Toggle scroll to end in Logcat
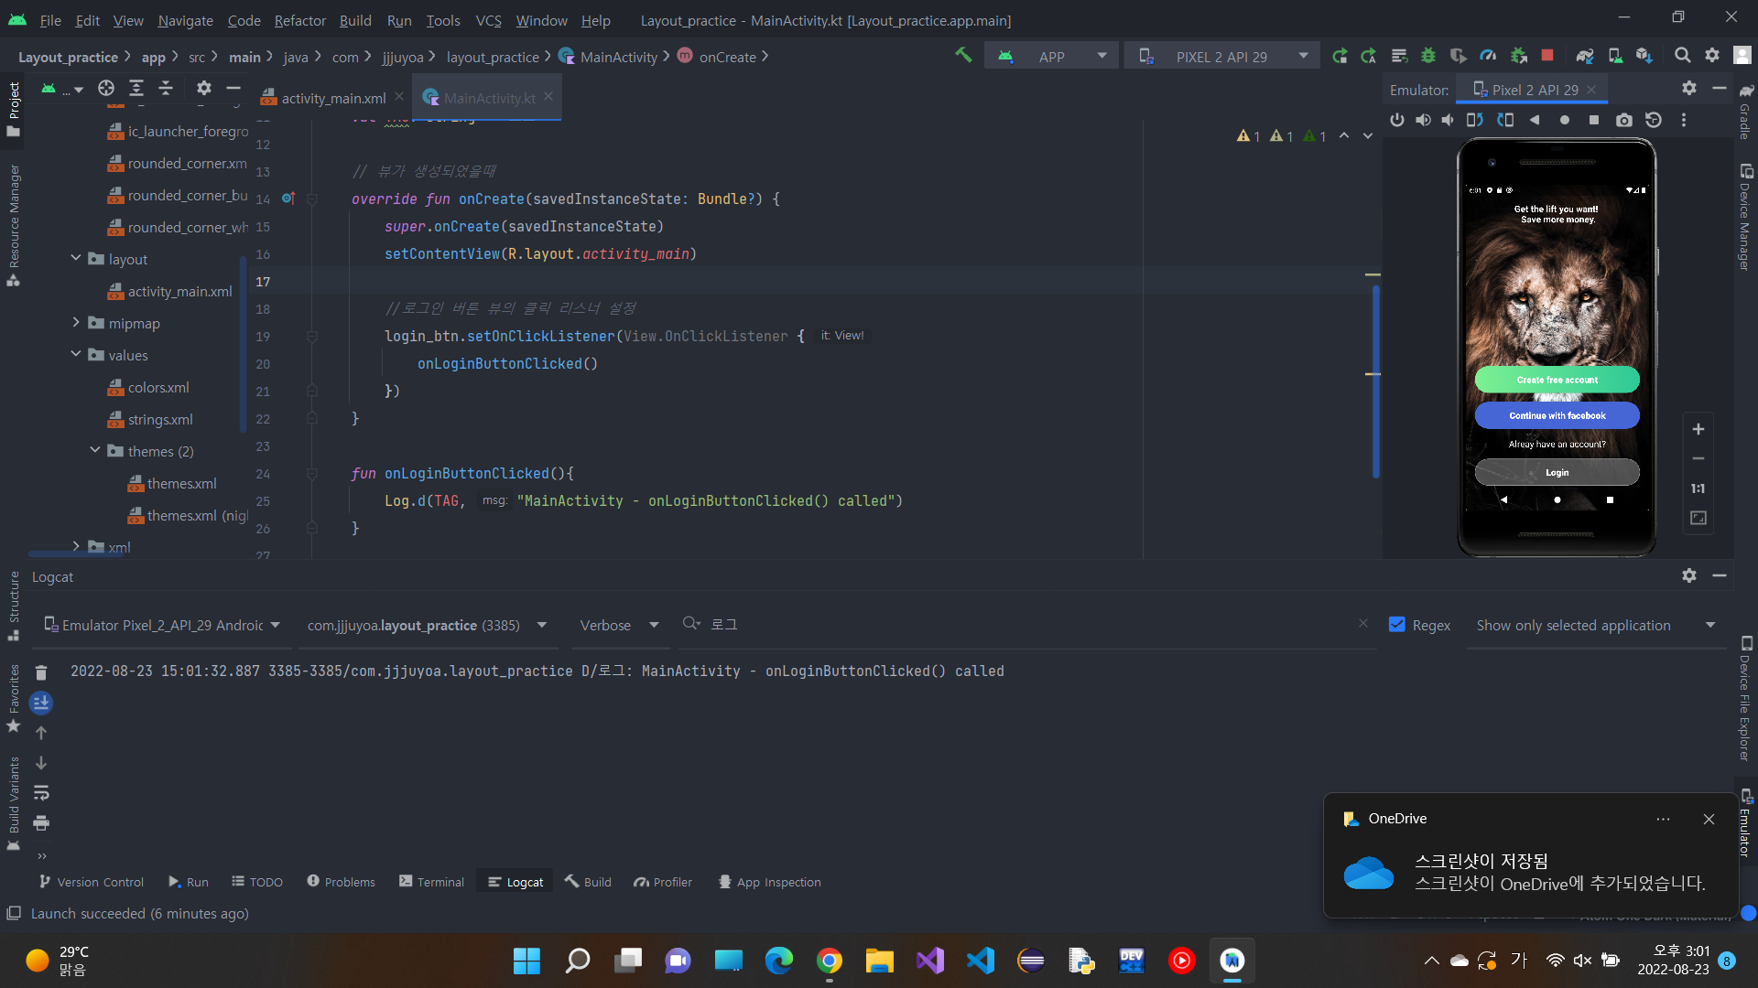1758x988 pixels. click(x=41, y=703)
